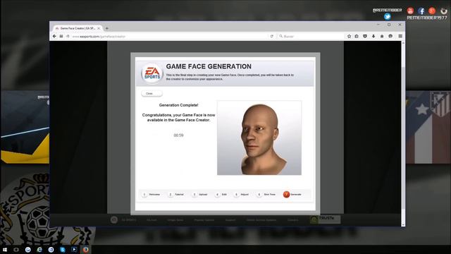451x254 pixels.
Task: Click the Generation Complete! text
Action: [x=178, y=105]
